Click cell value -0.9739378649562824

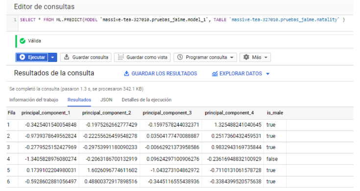pos(50,136)
